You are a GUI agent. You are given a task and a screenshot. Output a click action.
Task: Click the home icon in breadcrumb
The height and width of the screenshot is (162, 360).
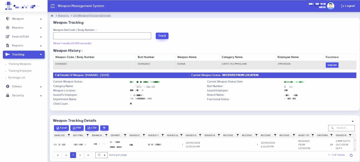(52, 16)
